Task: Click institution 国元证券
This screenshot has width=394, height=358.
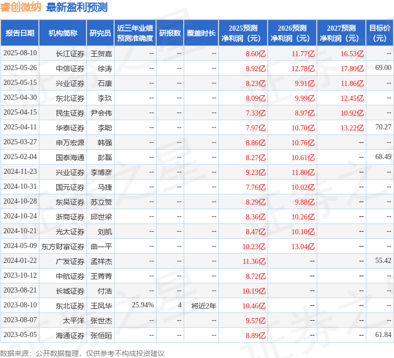Action: coord(70,187)
